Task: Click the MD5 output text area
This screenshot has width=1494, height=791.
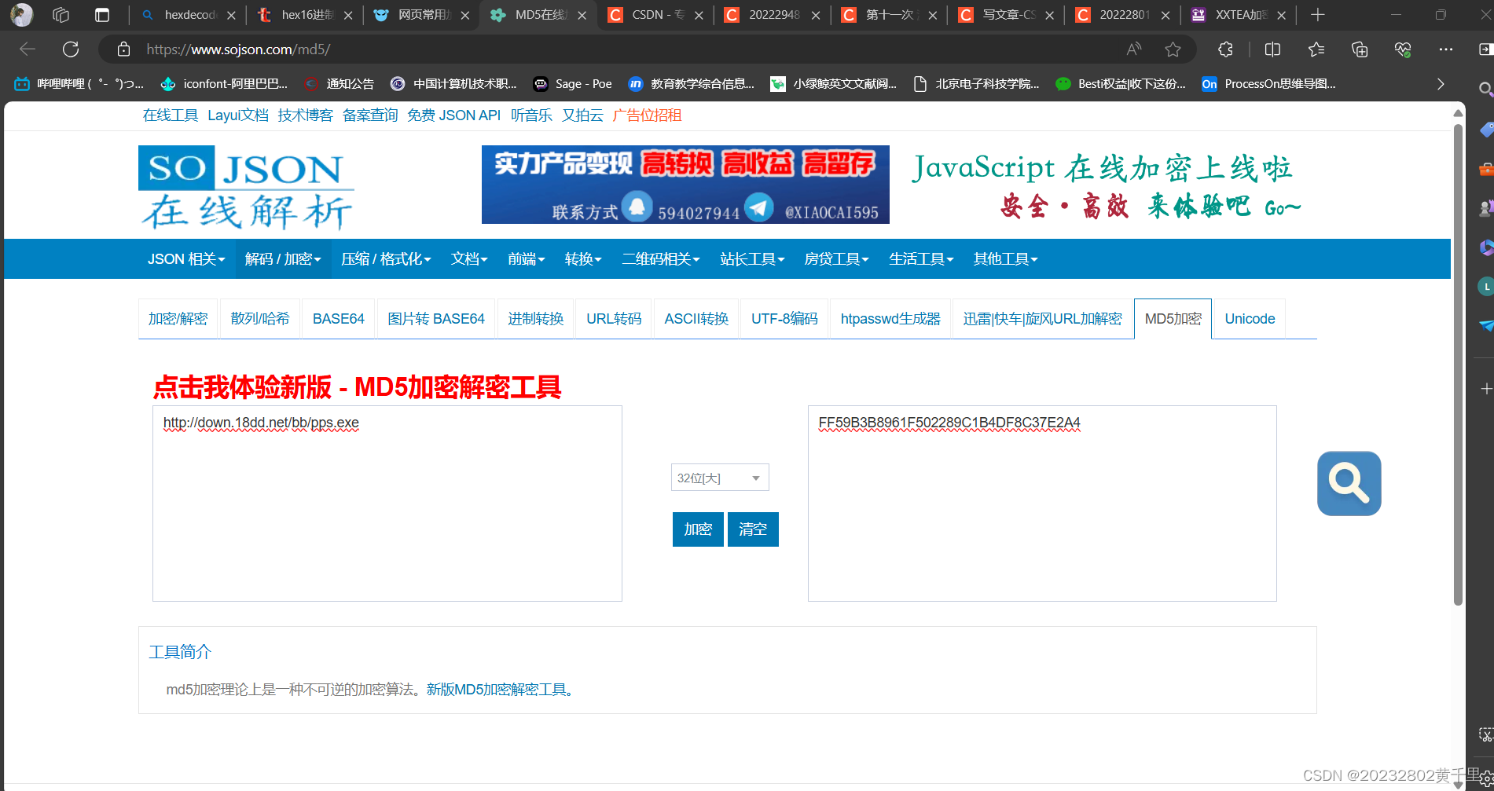Action: coord(1042,504)
